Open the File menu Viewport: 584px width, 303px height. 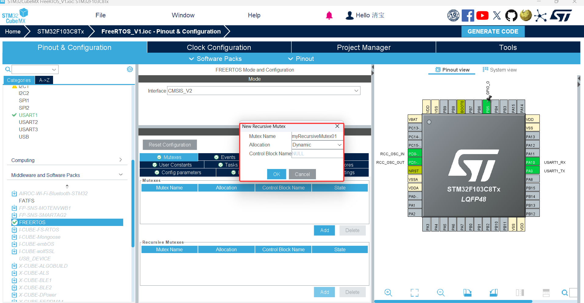(101, 15)
